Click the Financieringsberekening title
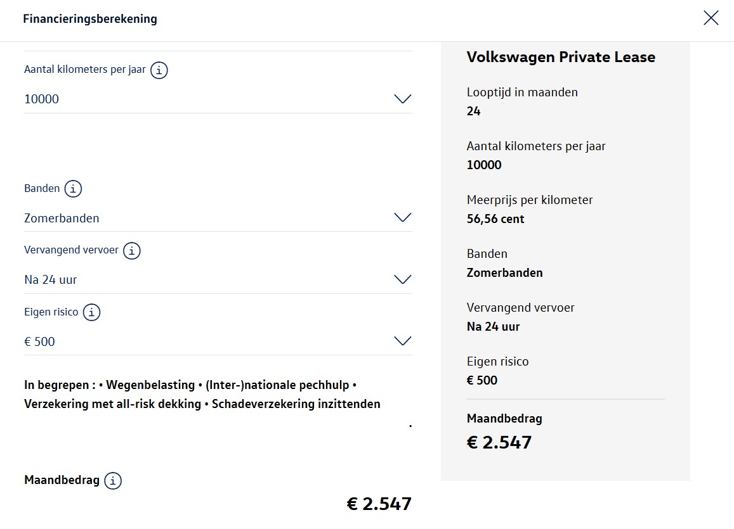The image size is (734, 529). [x=90, y=19]
